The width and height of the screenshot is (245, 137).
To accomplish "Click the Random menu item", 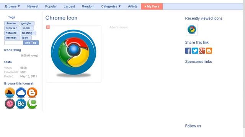I will coord(88,6).
